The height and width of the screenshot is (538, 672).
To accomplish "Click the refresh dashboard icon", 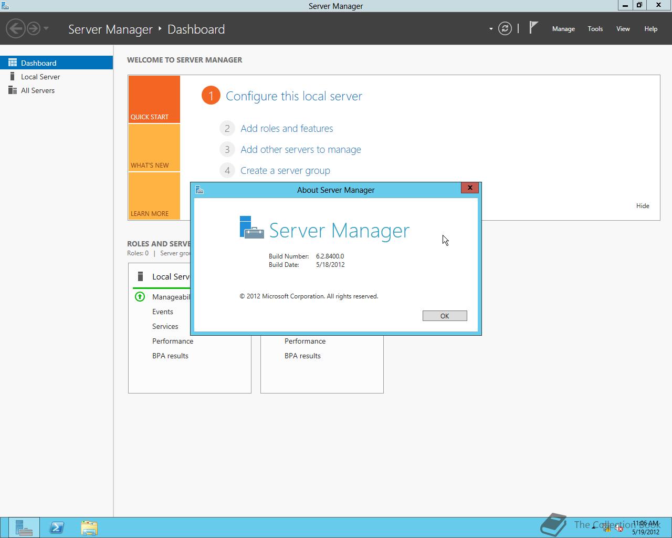I will pos(505,28).
